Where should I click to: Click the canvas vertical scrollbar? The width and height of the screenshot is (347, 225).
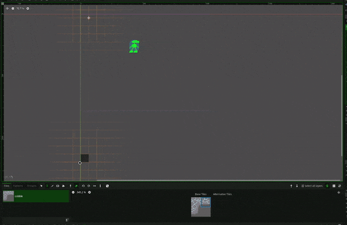pyautogui.click(x=342, y=116)
